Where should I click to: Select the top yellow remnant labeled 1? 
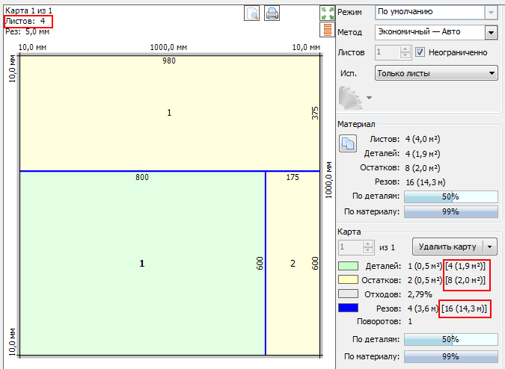tap(169, 113)
